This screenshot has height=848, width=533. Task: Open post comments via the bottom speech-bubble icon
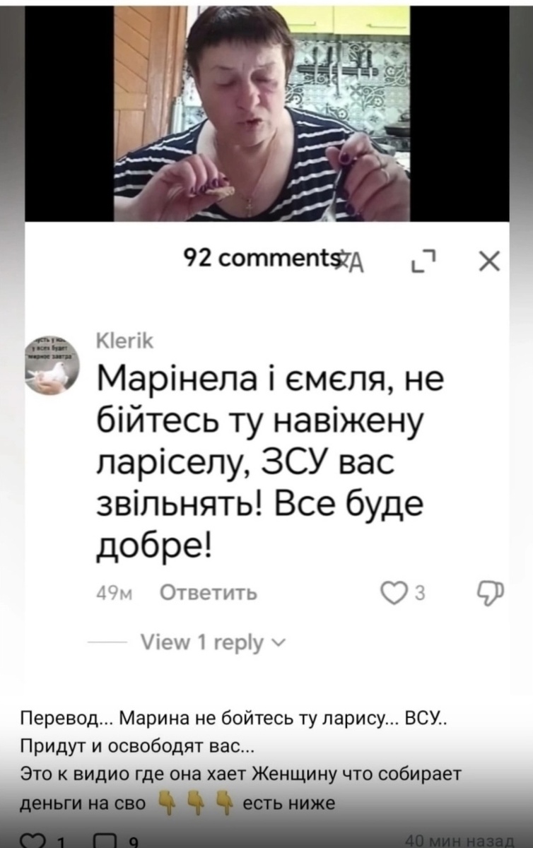click(x=106, y=841)
